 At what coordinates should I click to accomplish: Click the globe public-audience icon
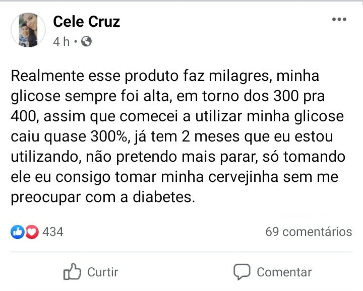pyautogui.click(x=86, y=41)
